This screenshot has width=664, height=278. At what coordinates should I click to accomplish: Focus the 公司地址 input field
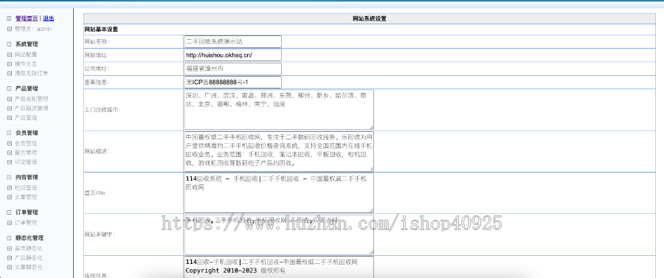point(233,69)
